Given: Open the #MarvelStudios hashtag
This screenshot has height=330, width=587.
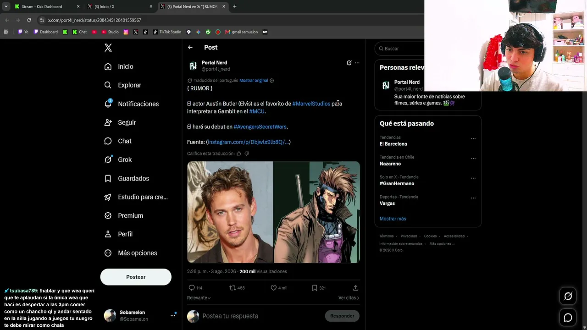Looking at the screenshot, I should [311, 104].
